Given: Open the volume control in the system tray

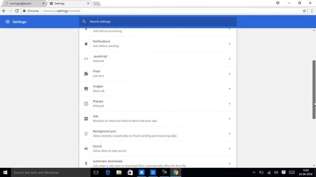Looking at the screenshot, I should click(276, 173).
